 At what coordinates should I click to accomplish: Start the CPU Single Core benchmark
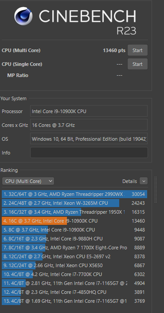click(x=137, y=64)
